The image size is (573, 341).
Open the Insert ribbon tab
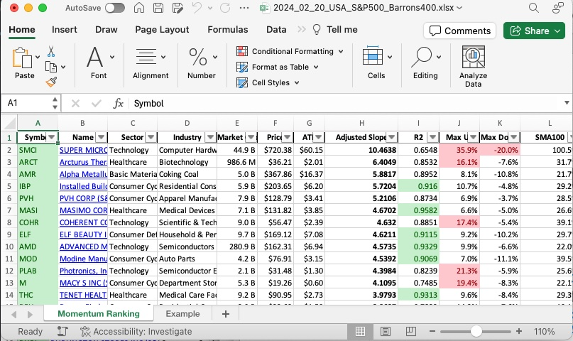tap(65, 30)
